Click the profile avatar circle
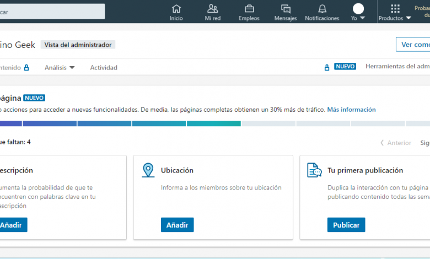This screenshot has width=430, height=259. coord(358,9)
